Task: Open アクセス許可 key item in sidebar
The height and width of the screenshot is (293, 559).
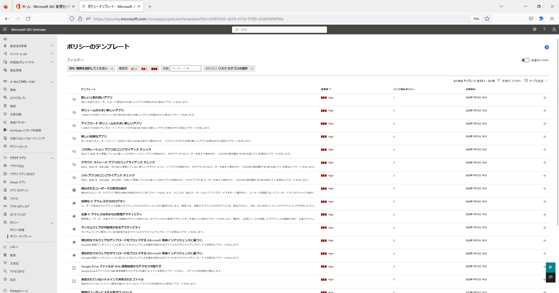Action: pyautogui.click(x=17, y=271)
